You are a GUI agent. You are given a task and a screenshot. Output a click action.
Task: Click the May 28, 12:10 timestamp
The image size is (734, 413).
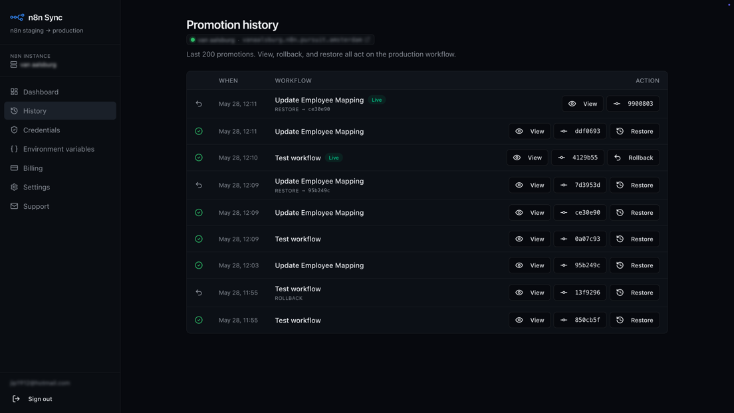[x=238, y=158]
